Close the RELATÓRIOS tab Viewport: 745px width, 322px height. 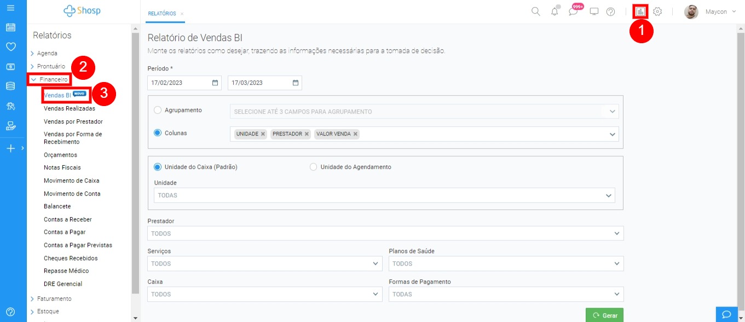pos(182,14)
